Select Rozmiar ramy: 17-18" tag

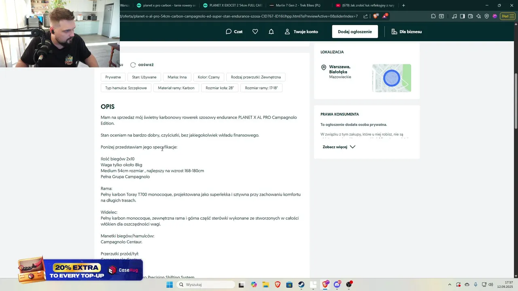tap(261, 88)
